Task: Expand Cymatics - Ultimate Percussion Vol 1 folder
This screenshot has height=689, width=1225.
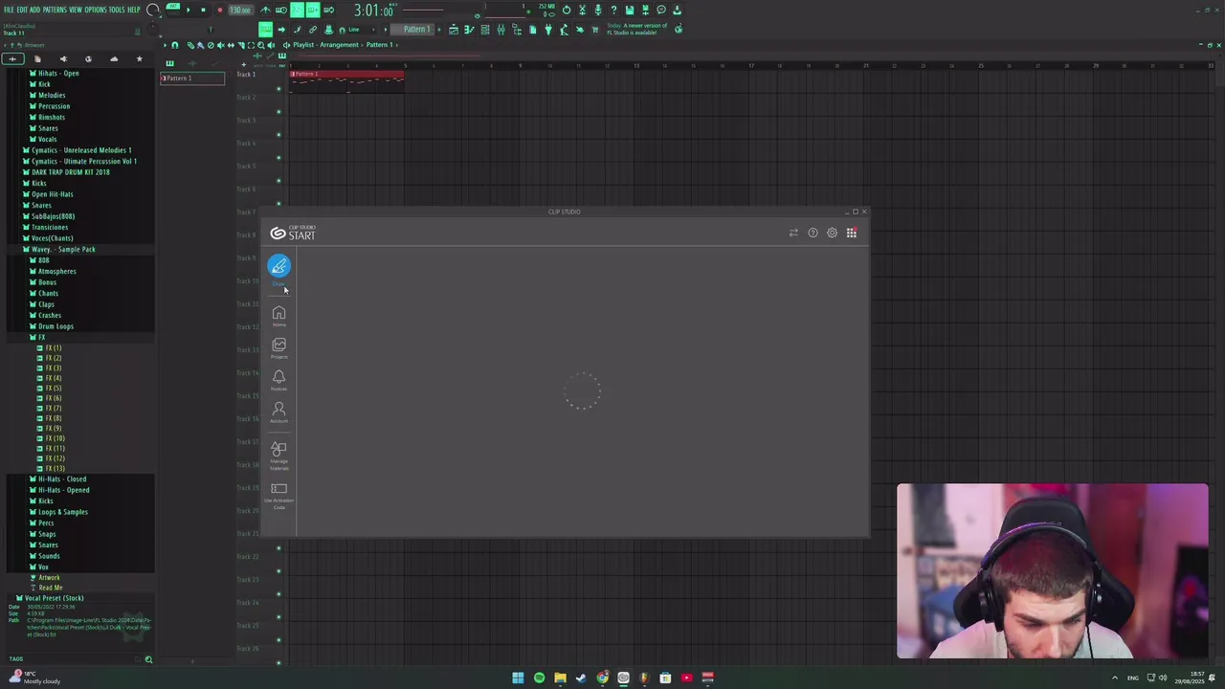Action: [80, 161]
